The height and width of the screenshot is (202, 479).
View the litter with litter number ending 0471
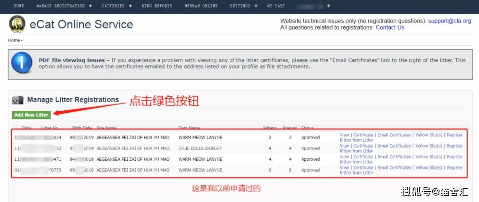click(x=344, y=156)
